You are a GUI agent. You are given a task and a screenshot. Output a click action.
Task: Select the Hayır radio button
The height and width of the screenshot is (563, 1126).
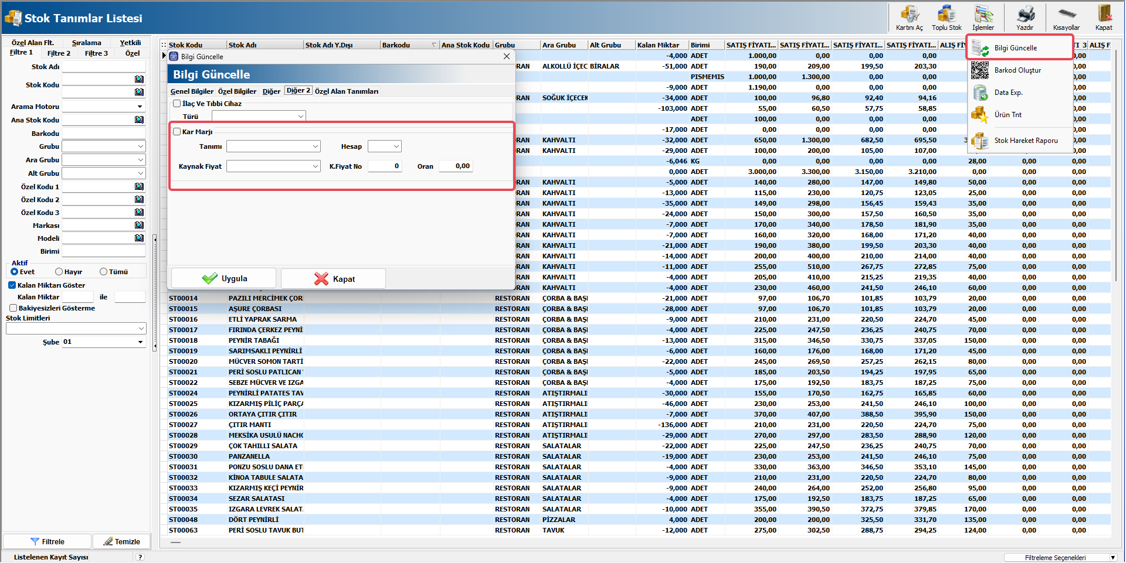[59, 272]
